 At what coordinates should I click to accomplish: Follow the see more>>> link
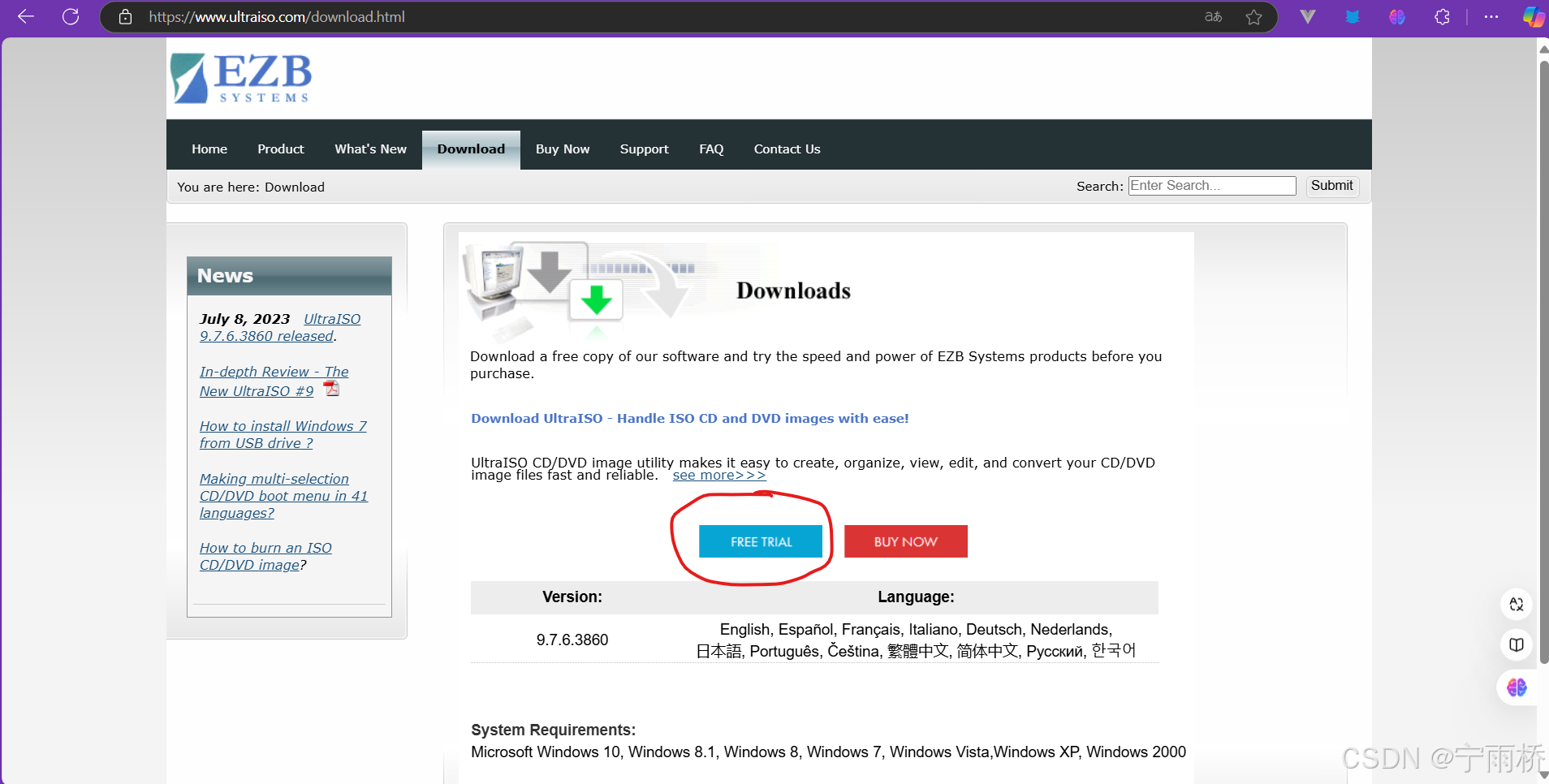click(x=719, y=476)
